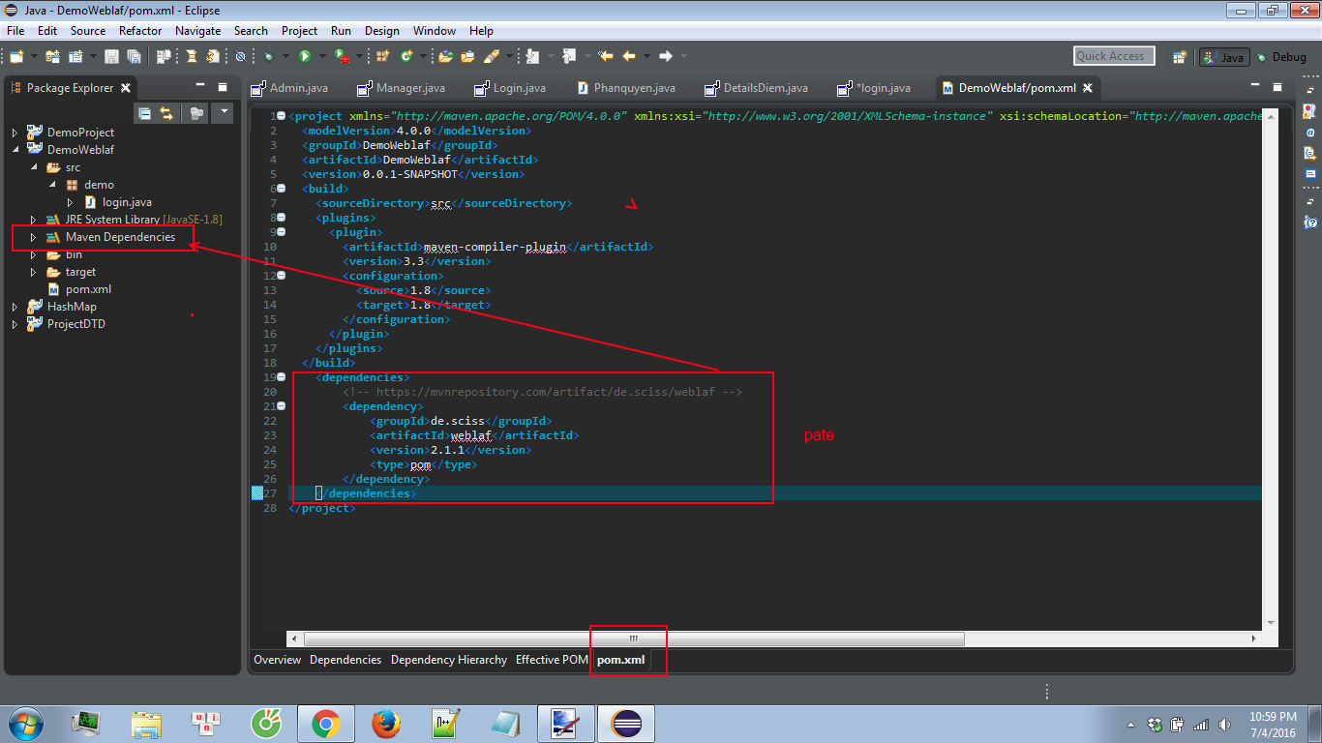Expand the target folder node
The height and width of the screenshot is (743, 1322).
click(x=34, y=272)
